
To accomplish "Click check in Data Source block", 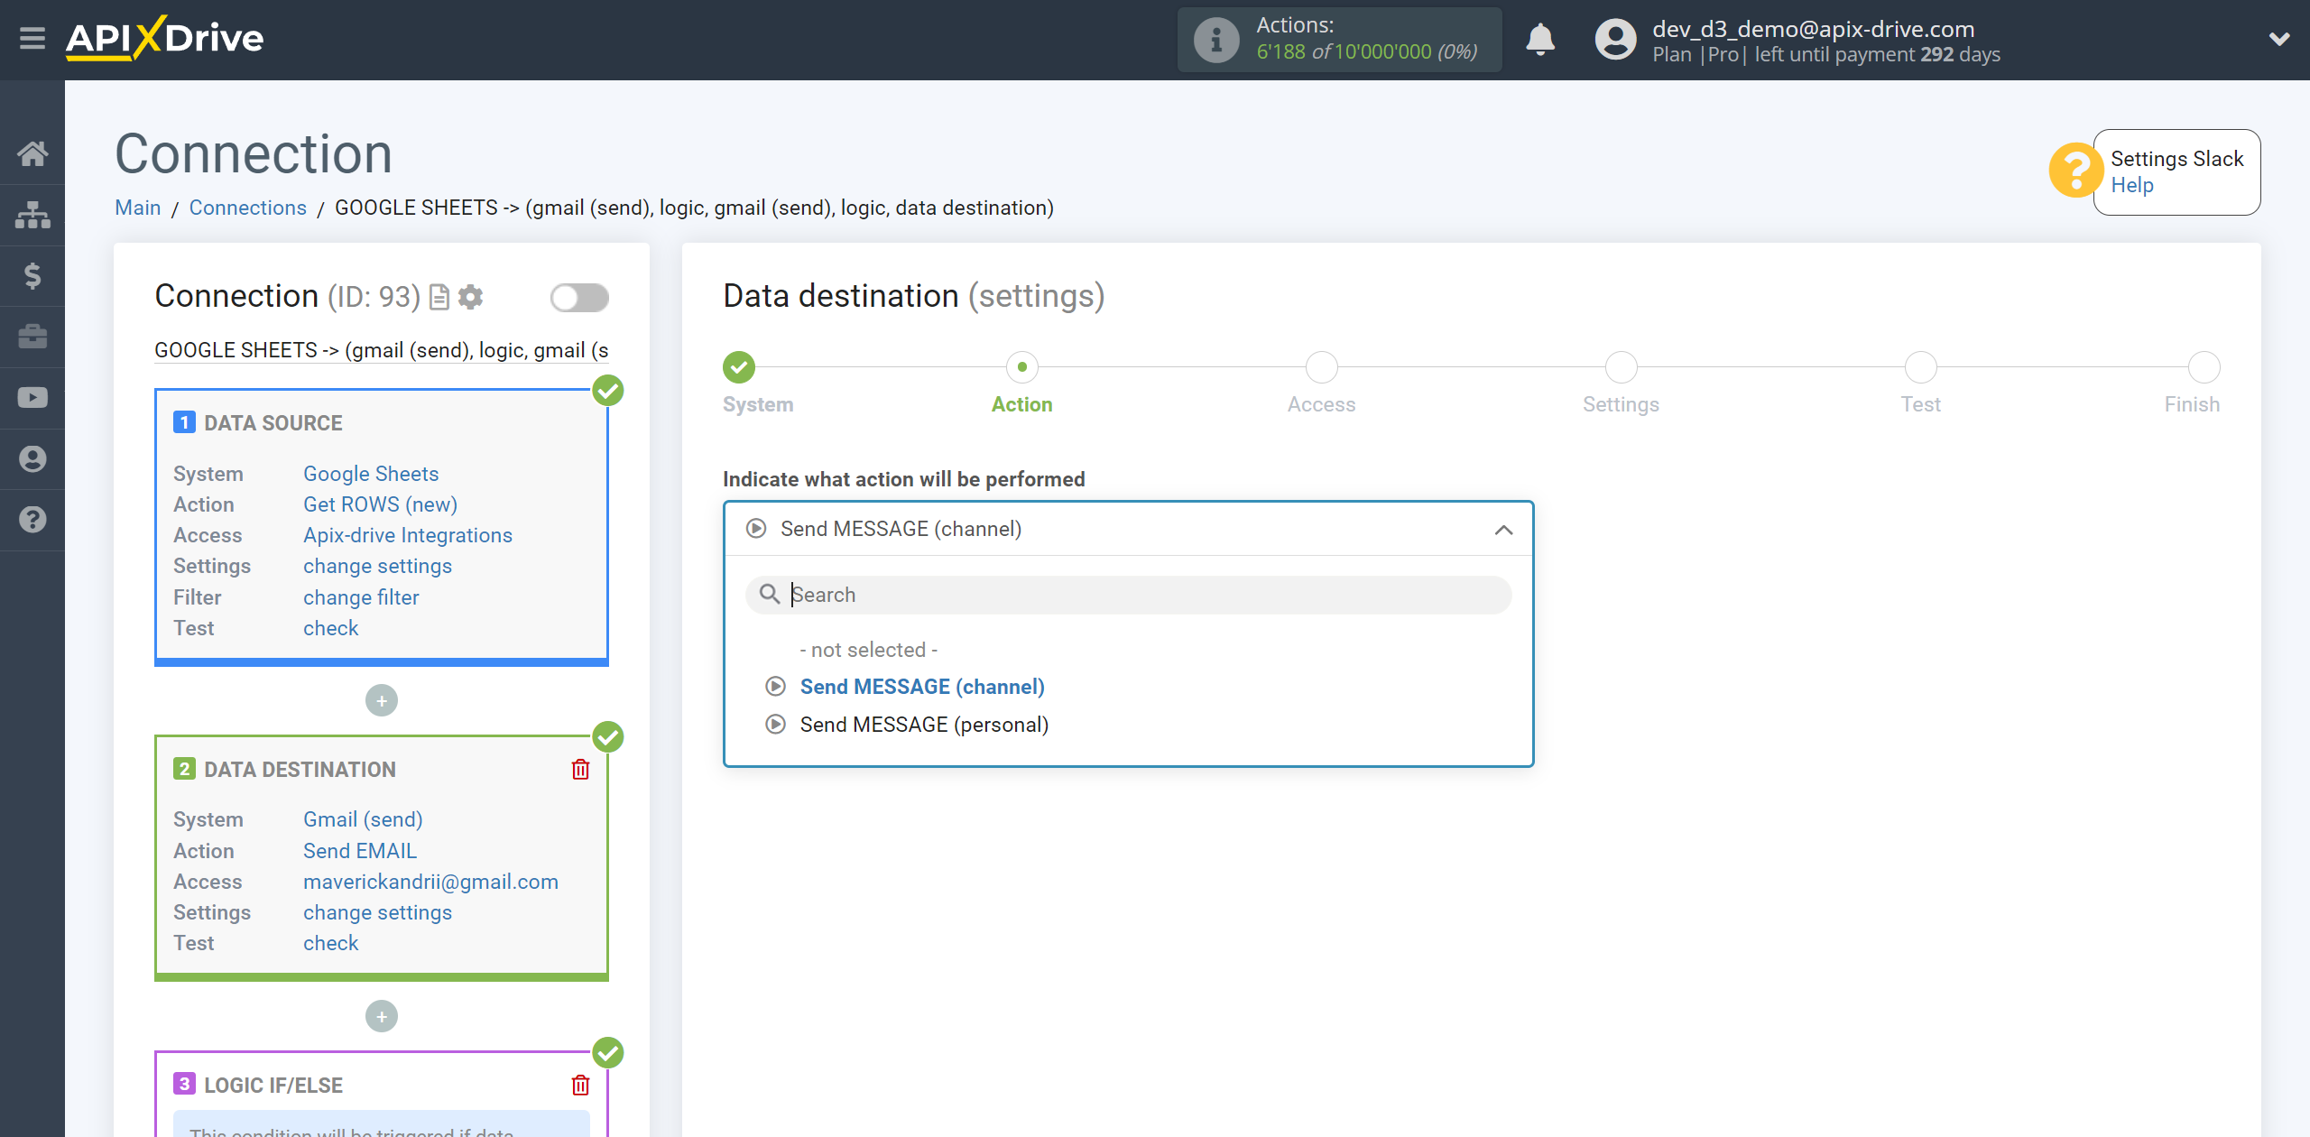I will click(x=330, y=628).
